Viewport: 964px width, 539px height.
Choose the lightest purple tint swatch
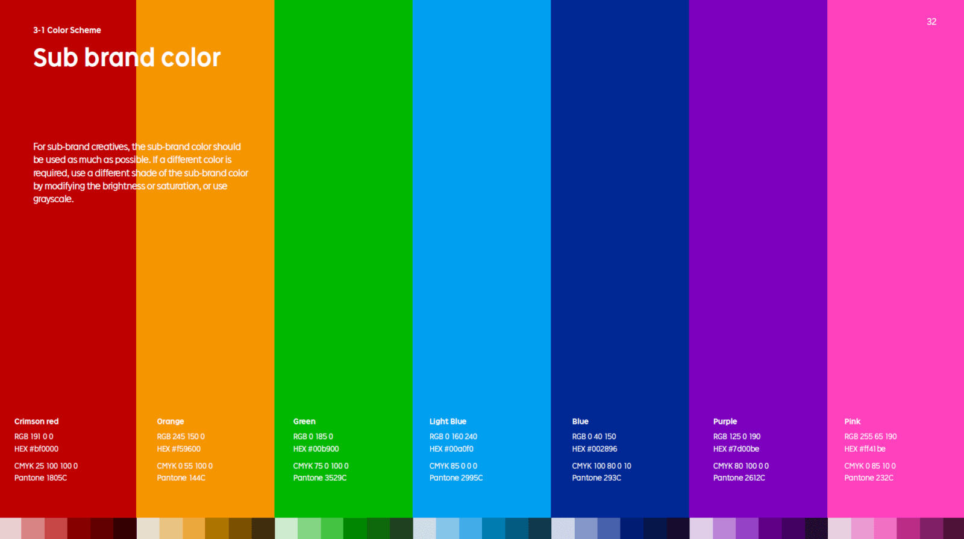[x=701, y=528]
